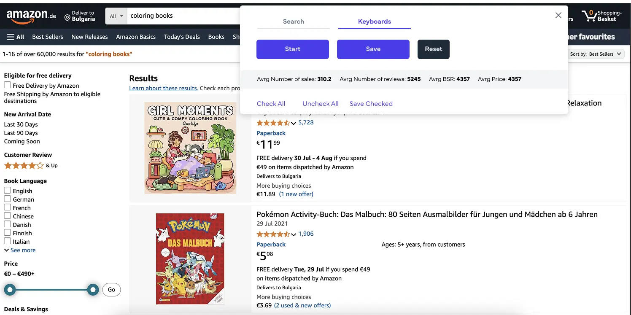The height and width of the screenshot is (315, 631).
Task: Click the right price slider handle
Action: pos(93,290)
